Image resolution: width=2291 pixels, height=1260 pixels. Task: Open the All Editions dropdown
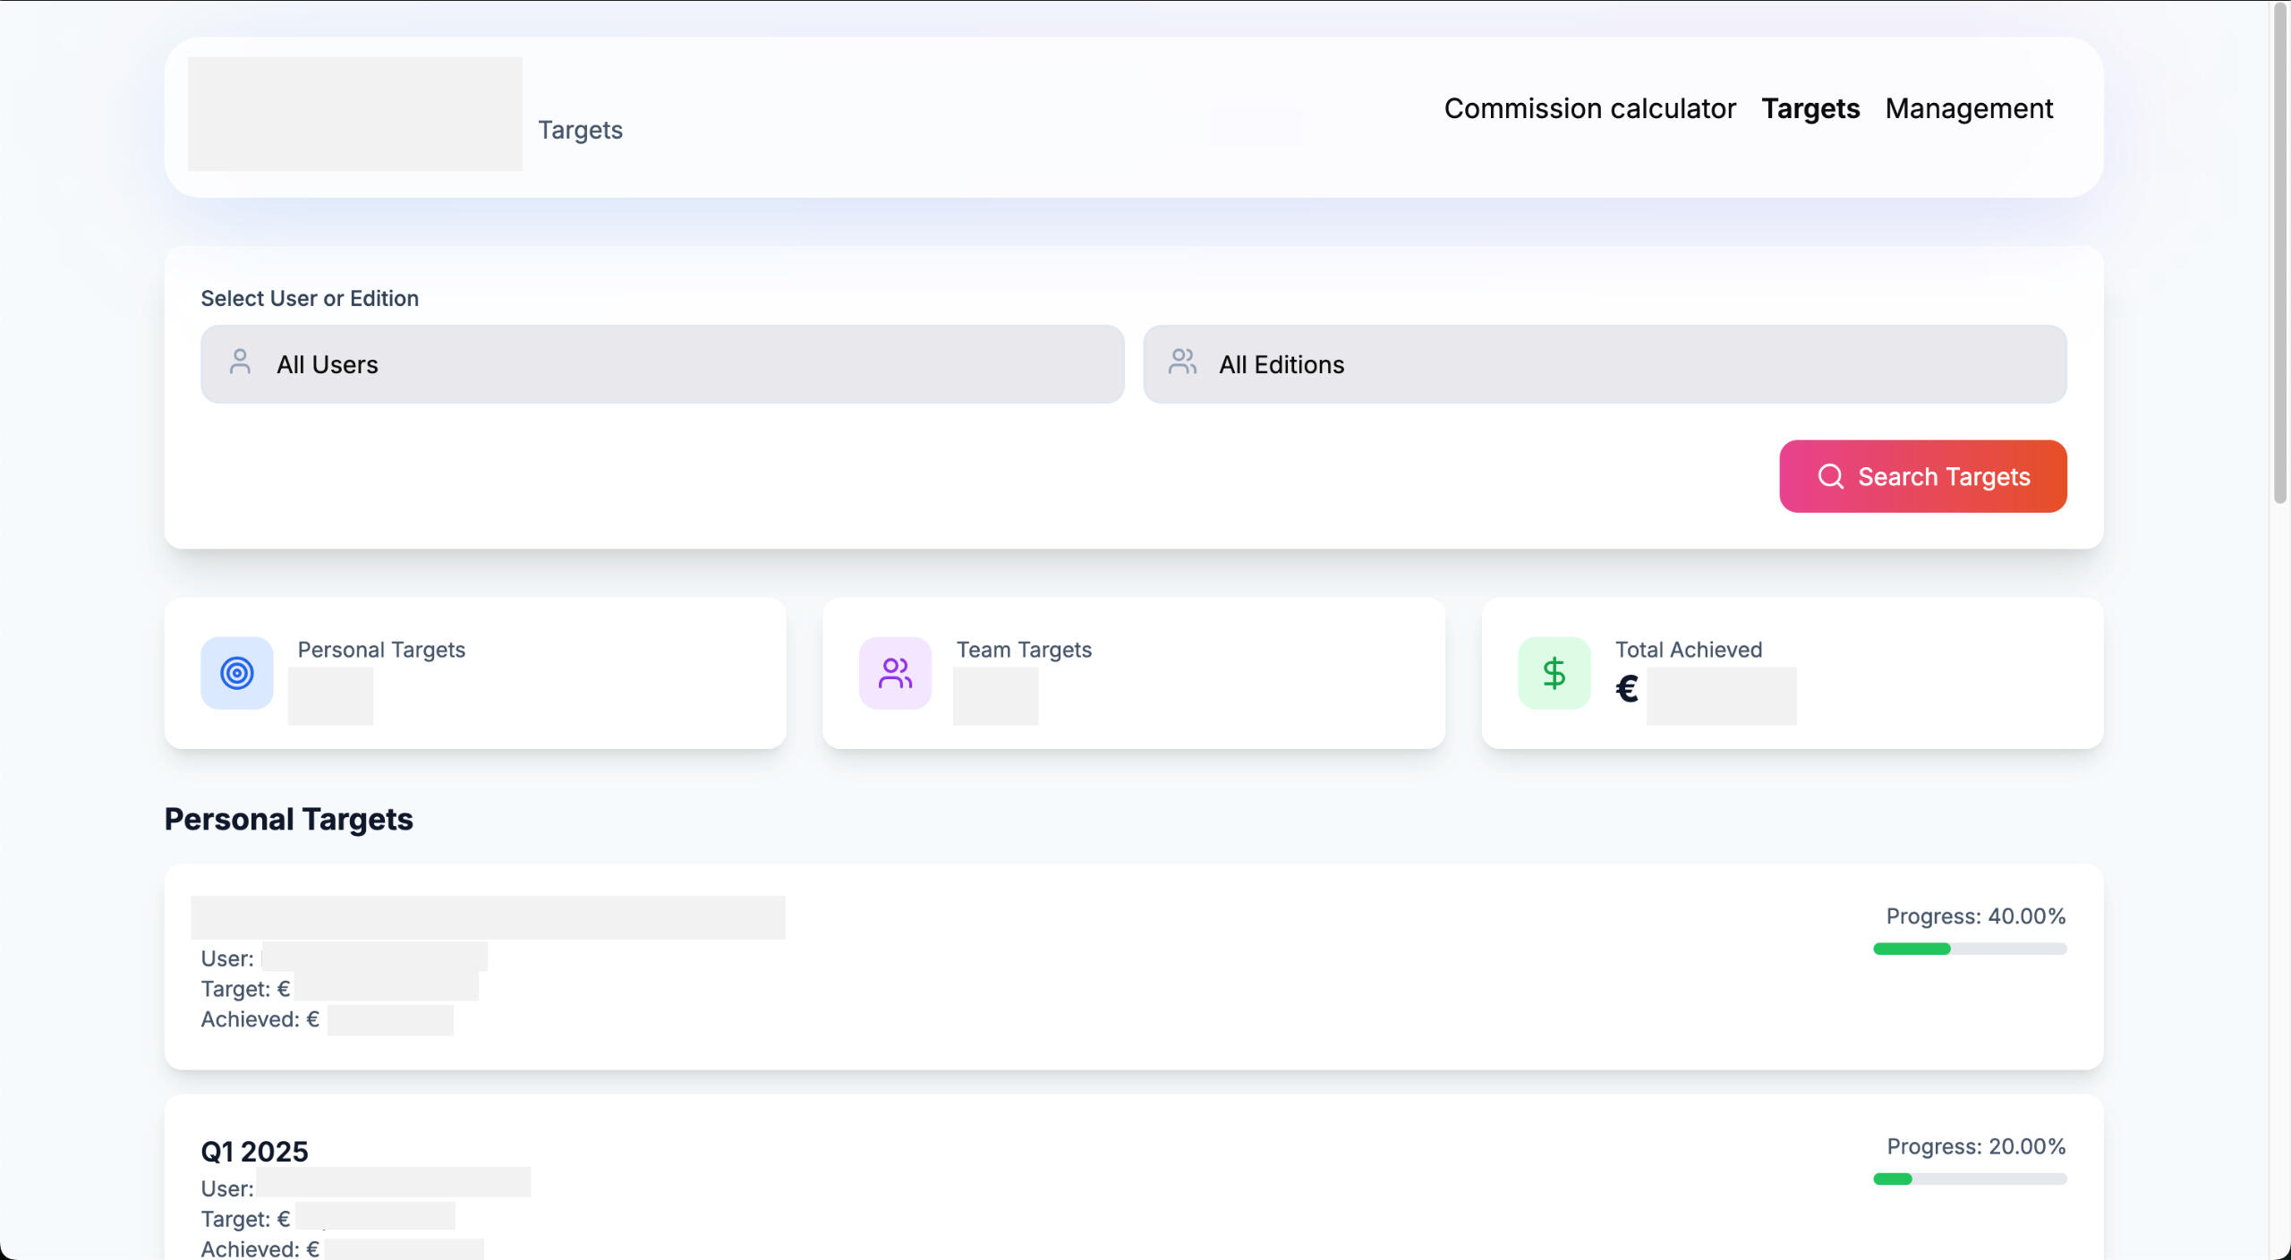pyautogui.click(x=1604, y=364)
